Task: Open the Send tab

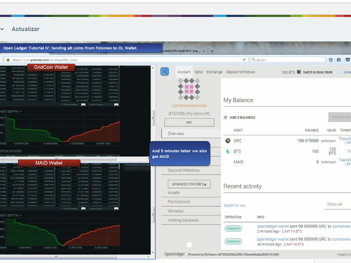Action: [x=199, y=72]
